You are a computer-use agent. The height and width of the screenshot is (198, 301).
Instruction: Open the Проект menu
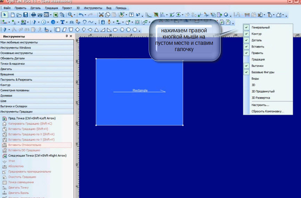[x=67, y=8]
